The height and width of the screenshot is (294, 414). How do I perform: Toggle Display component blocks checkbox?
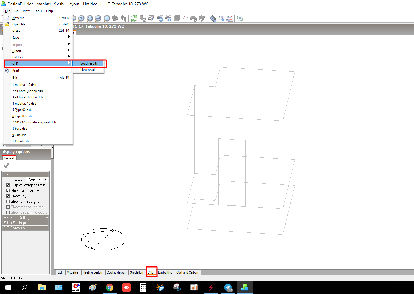[8, 185]
